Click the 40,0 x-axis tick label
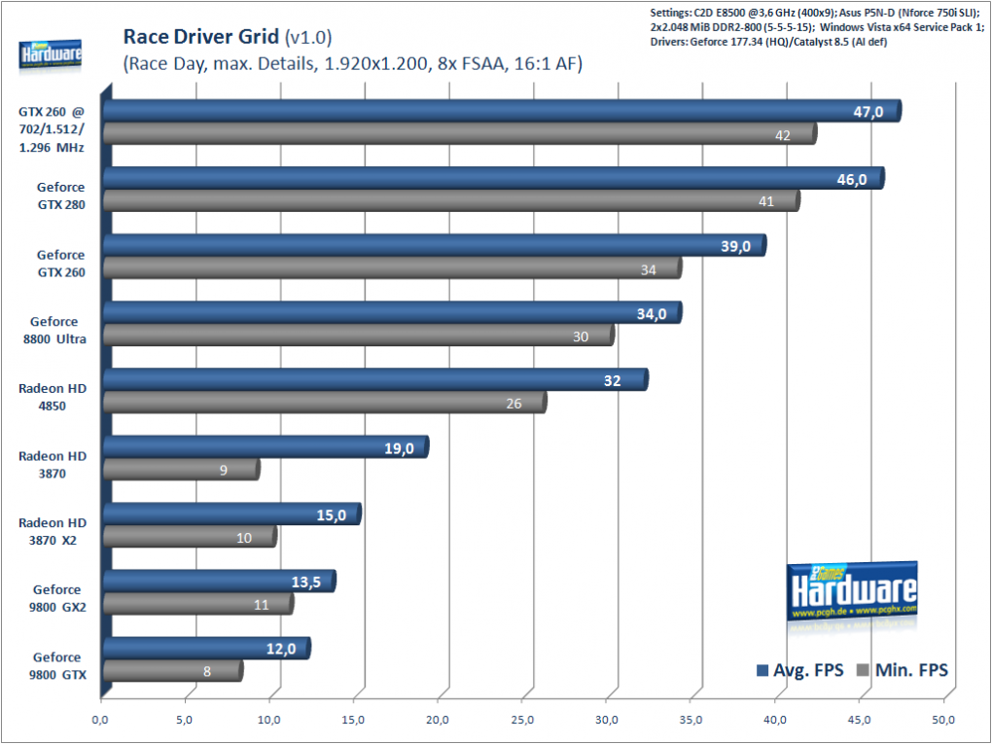This screenshot has height=744, width=992. pyautogui.click(x=775, y=720)
